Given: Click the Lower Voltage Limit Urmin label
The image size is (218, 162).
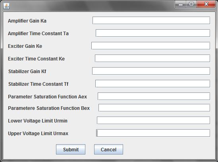Looking at the screenshot, I should point(38,121).
